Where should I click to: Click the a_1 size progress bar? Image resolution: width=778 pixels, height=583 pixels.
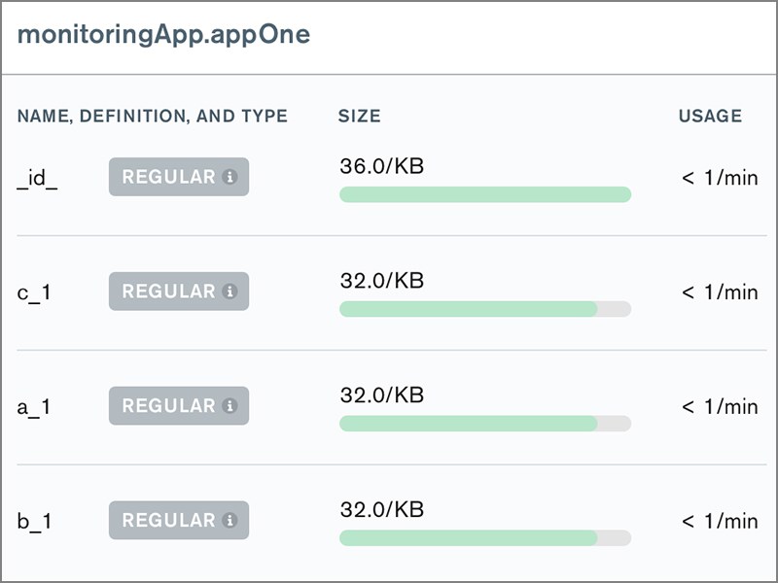point(484,424)
